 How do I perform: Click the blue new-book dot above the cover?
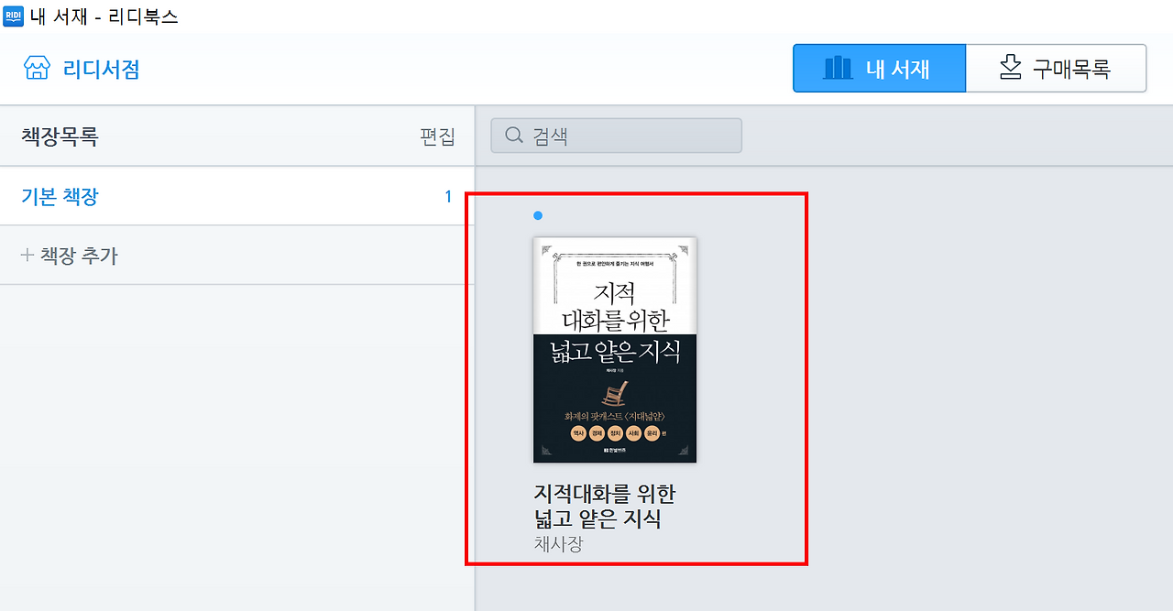tap(538, 215)
